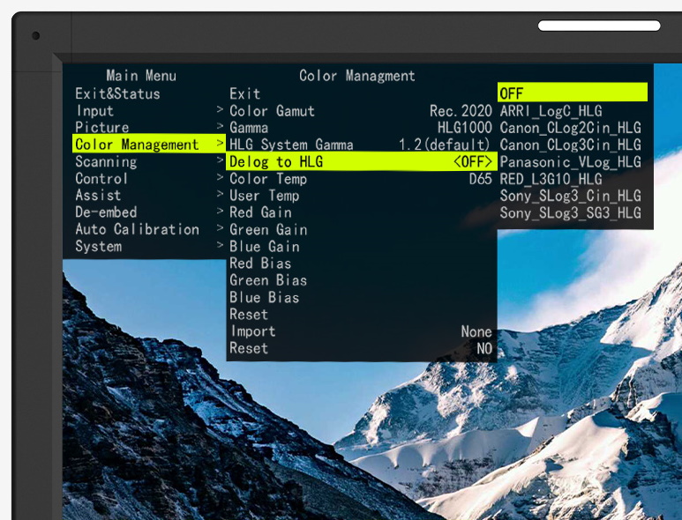Click the Rec. 2020 gamut value
The width and height of the screenshot is (682, 520).
pos(461,111)
